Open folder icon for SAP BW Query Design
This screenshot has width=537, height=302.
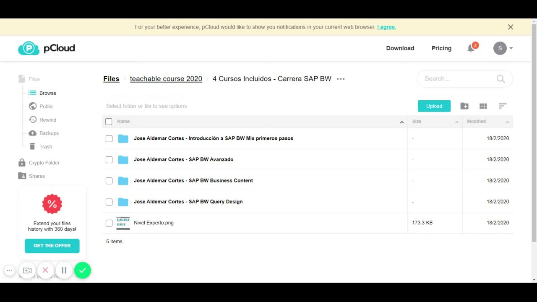pyautogui.click(x=123, y=202)
